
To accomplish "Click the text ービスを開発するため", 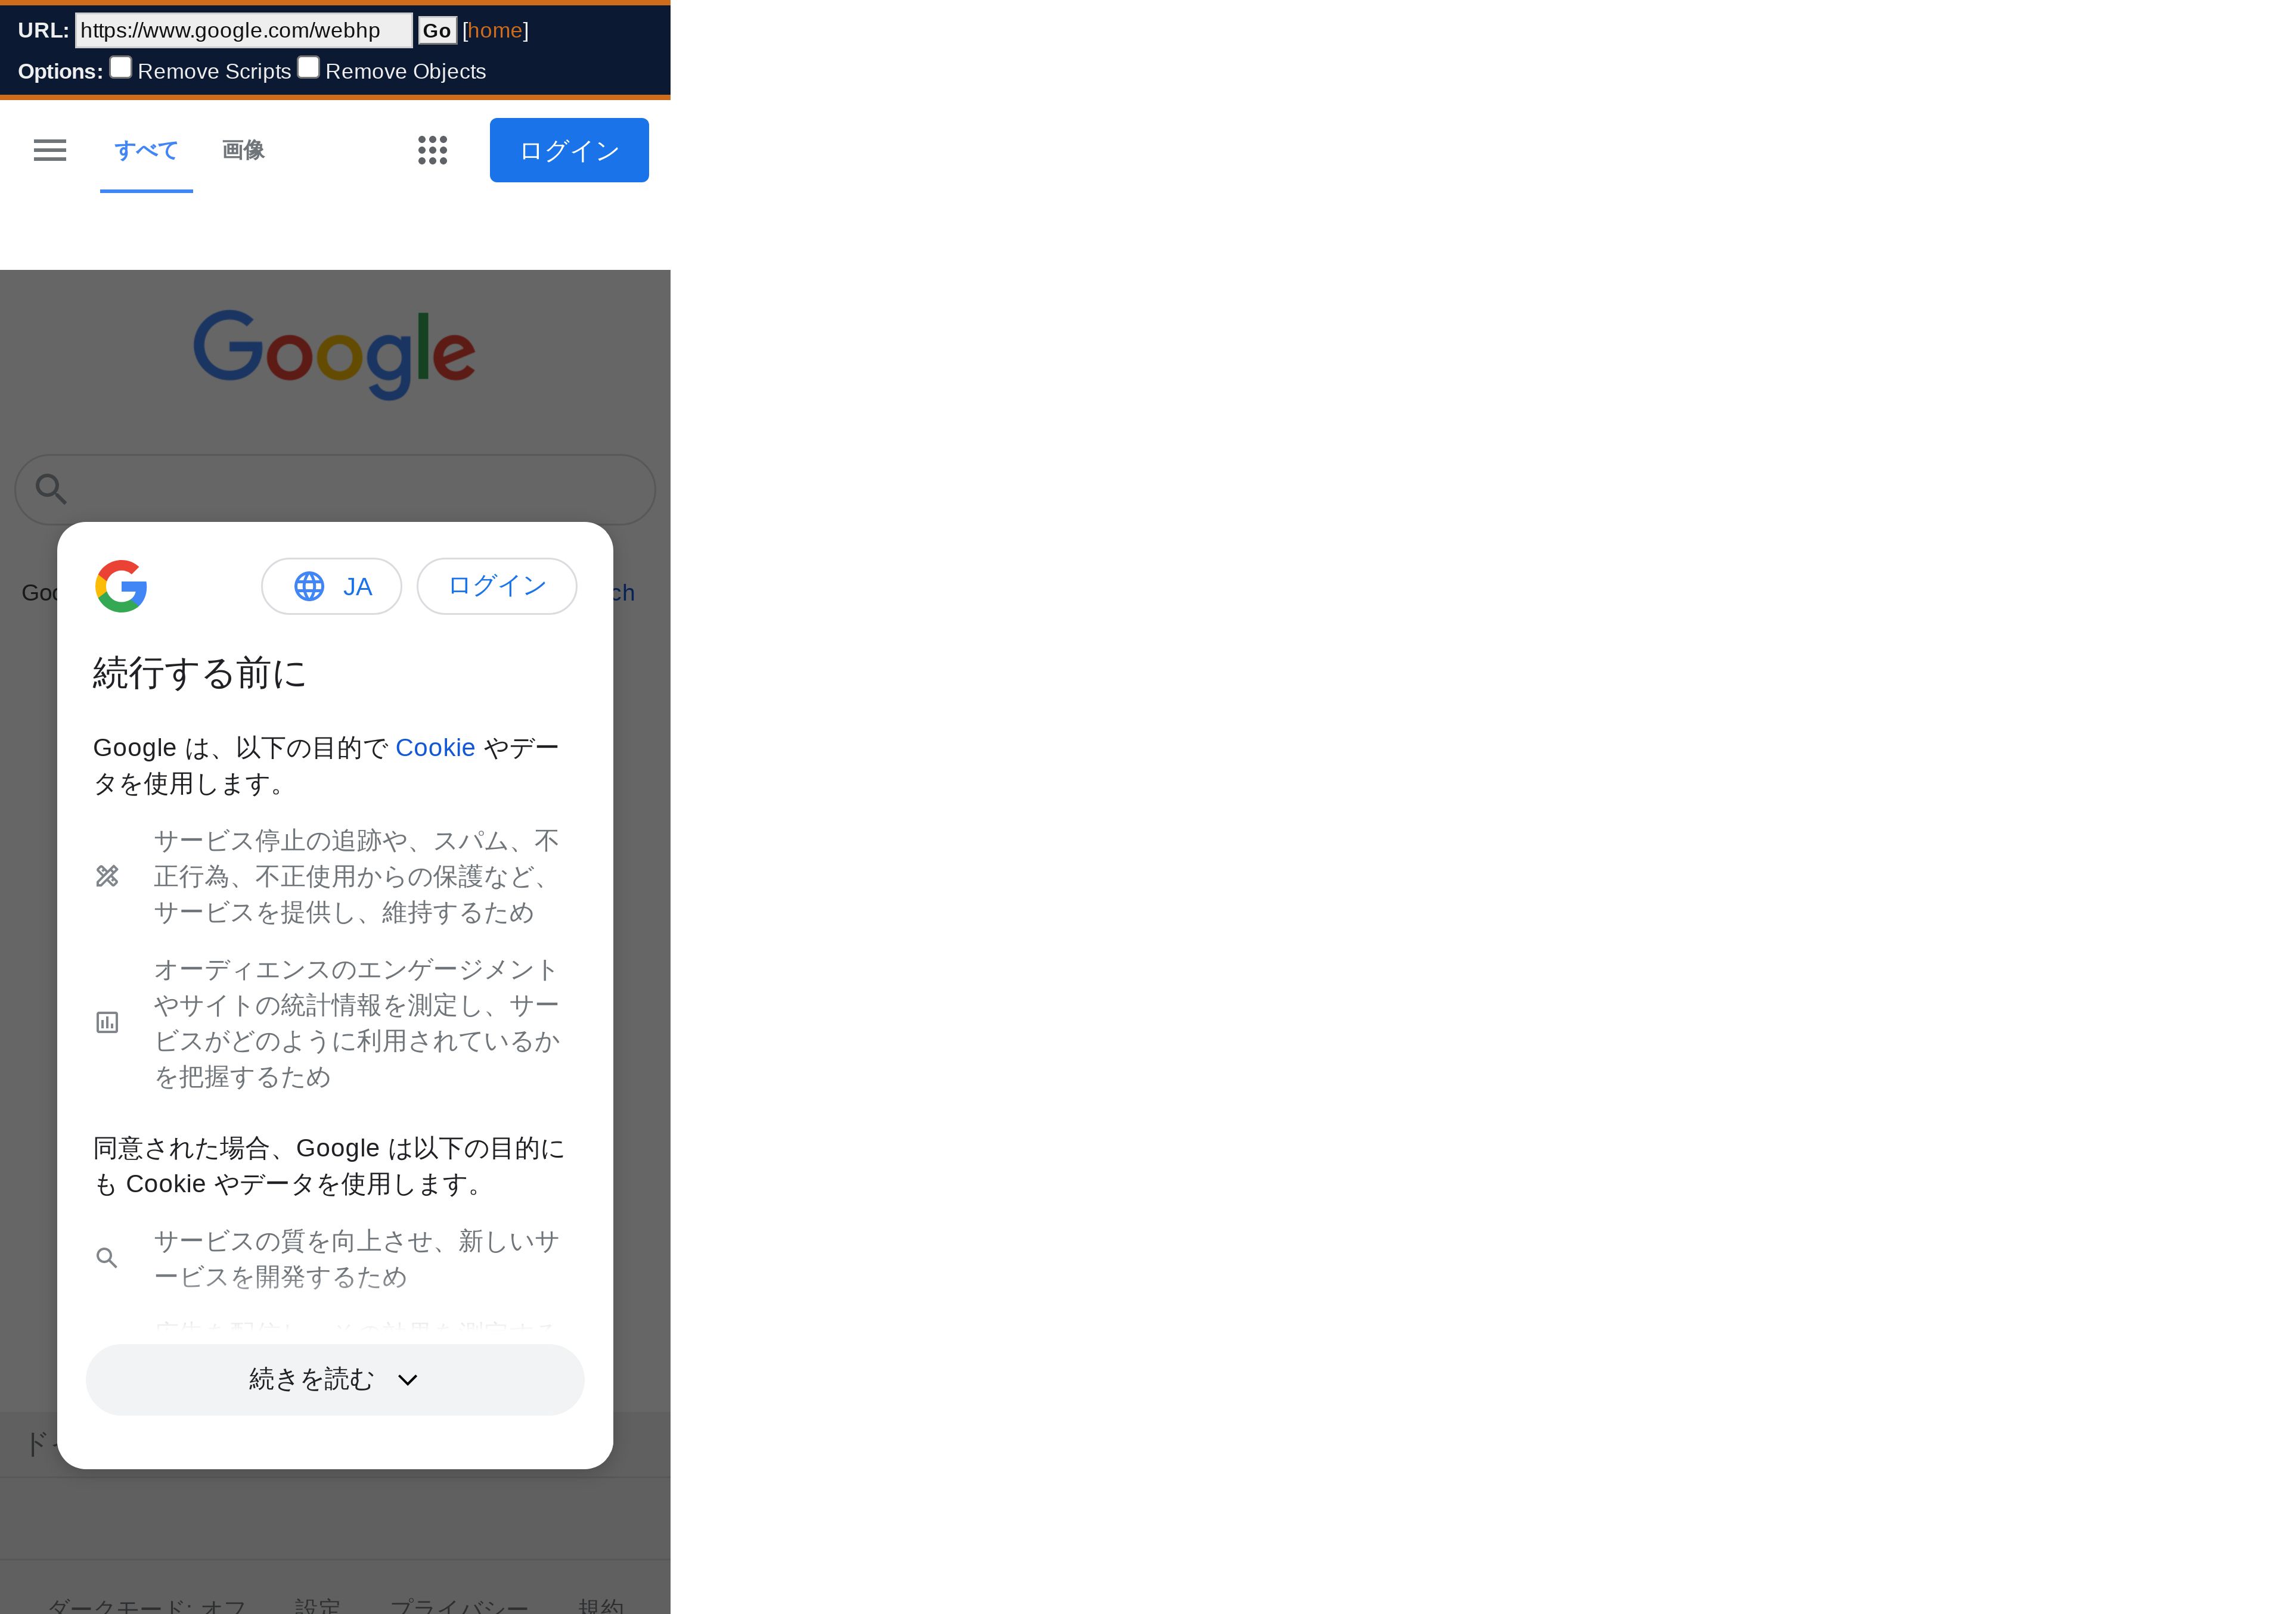I will (280, 1277).
